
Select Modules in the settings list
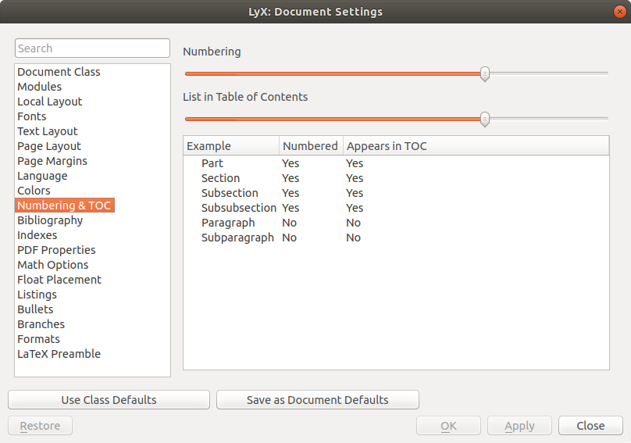[39, 87]
